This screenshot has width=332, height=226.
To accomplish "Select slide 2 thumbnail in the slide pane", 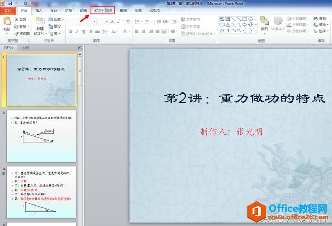I will [41, 136].
